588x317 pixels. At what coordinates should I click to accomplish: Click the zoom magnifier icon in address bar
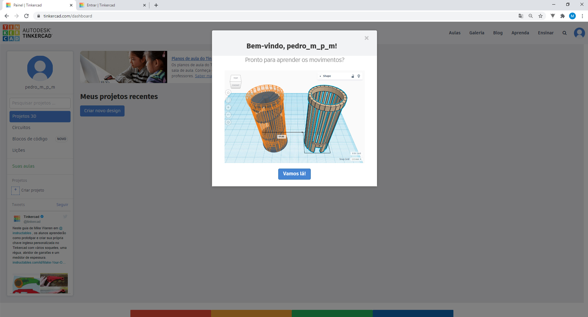click(531, 16)
